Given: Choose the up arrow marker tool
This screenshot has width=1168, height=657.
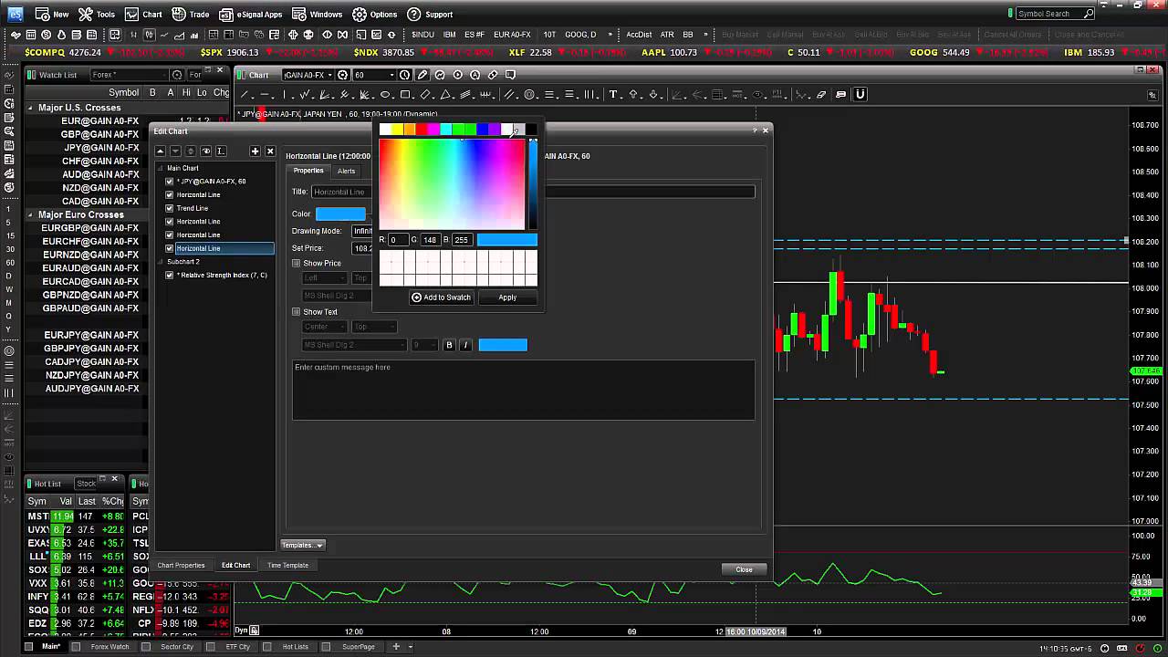Looking at the screenshot, I should 633,95.
